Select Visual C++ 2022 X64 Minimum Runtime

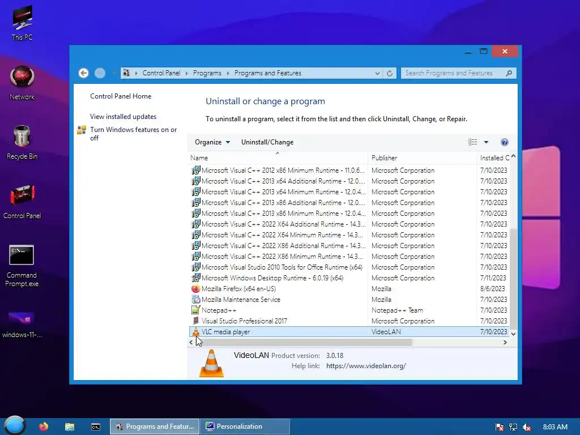(349, 235)
